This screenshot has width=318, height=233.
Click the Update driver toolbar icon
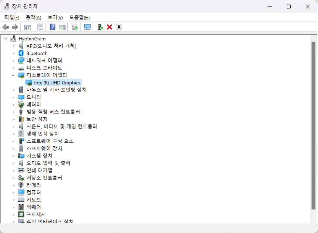75,27
